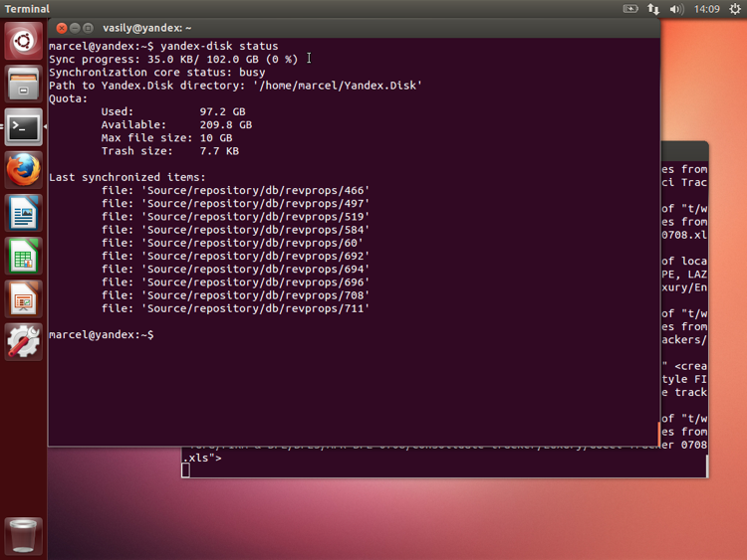Screen dimensions: 747x560
Task: Open System Settings wrench-and-gear icon
Action: (23, 342)
